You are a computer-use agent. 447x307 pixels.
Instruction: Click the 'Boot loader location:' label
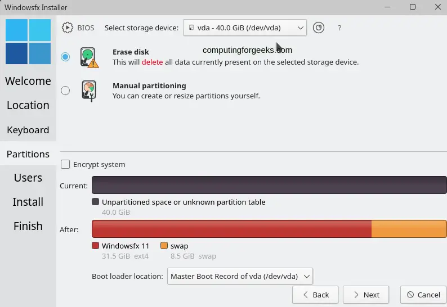coord(127,276)
